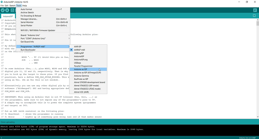Click the editor scrollbar up arrow
This screenshot has width=259, height=139.
pyautogui.click(x=257, y=20)
